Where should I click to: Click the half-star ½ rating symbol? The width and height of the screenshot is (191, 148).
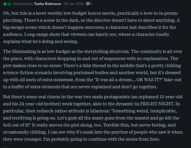click(x=9, y=4)
